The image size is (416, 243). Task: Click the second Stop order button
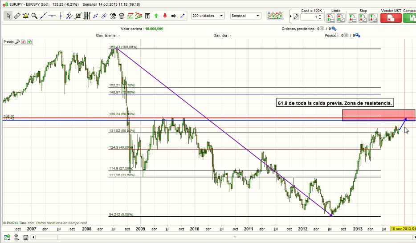[363, 18]
